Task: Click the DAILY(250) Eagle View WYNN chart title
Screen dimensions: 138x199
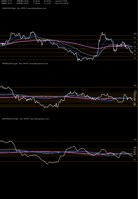Action: click(x=24, y=8)
